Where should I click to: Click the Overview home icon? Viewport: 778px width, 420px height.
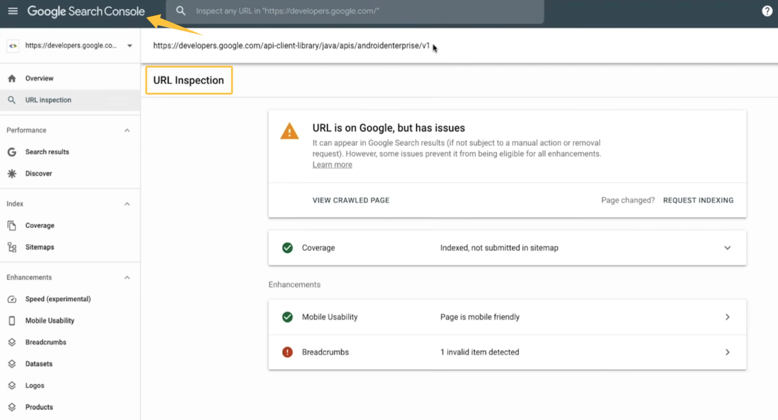12,78
